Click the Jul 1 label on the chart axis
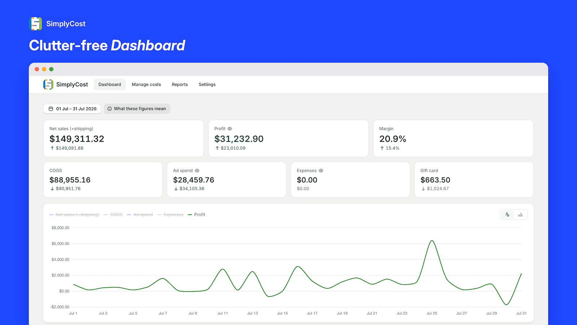Image resolution: width=577 pixels, height=325 pixels. pyautogui.click(x=73, y=313)
